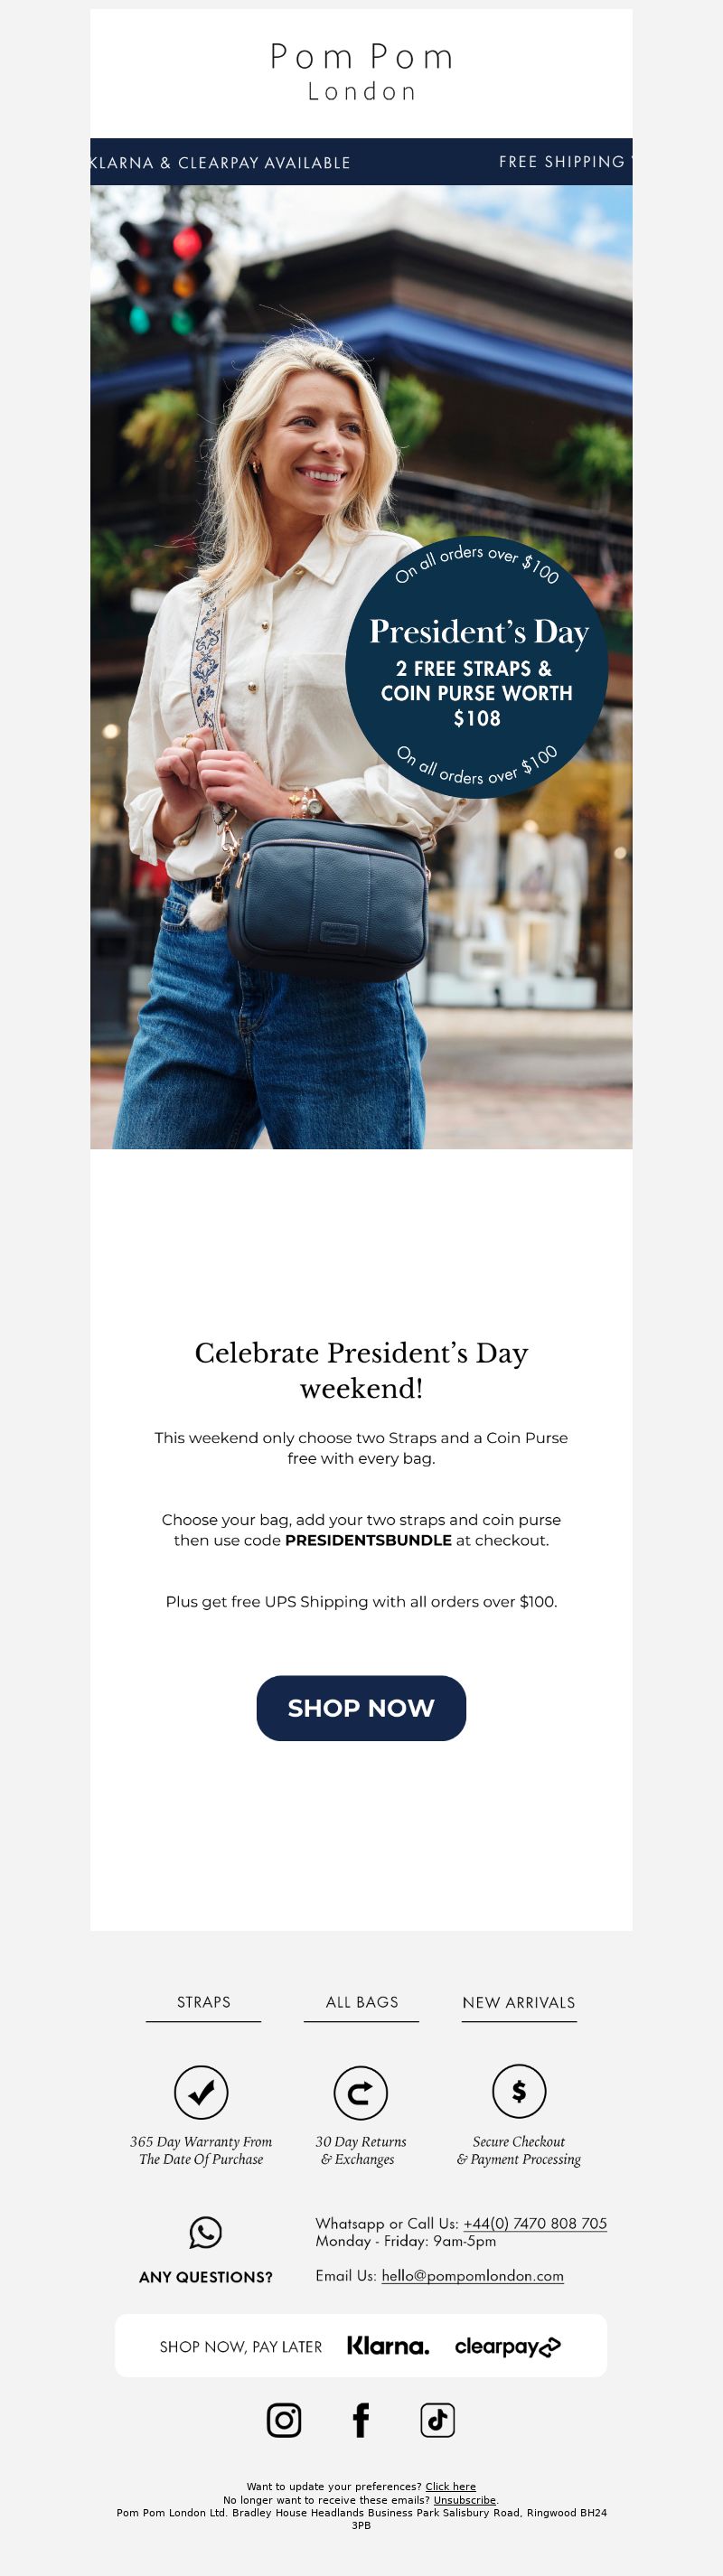Open the New Arrivals menu link
The image size is (723, 2576).
tap(519, 2002)
